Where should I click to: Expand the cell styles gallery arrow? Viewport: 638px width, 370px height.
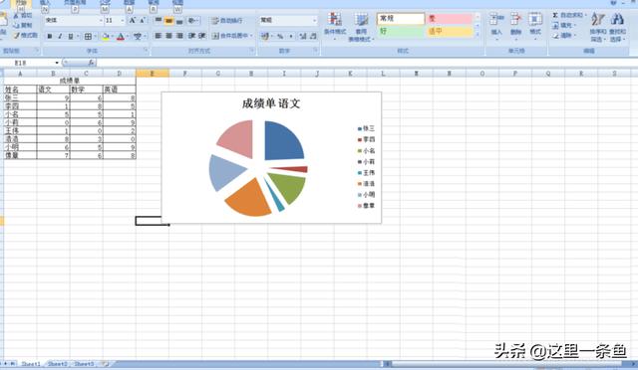(478, 35)
